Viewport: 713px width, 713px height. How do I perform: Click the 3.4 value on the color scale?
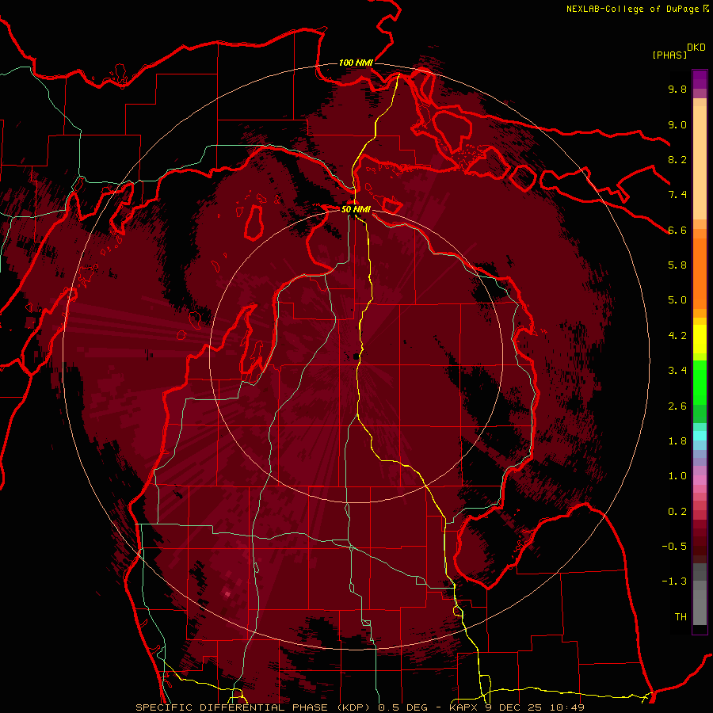point(677,371)
